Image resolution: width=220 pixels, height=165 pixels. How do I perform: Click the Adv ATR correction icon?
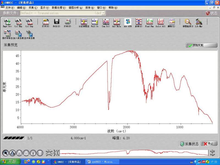tap(128, 23)
